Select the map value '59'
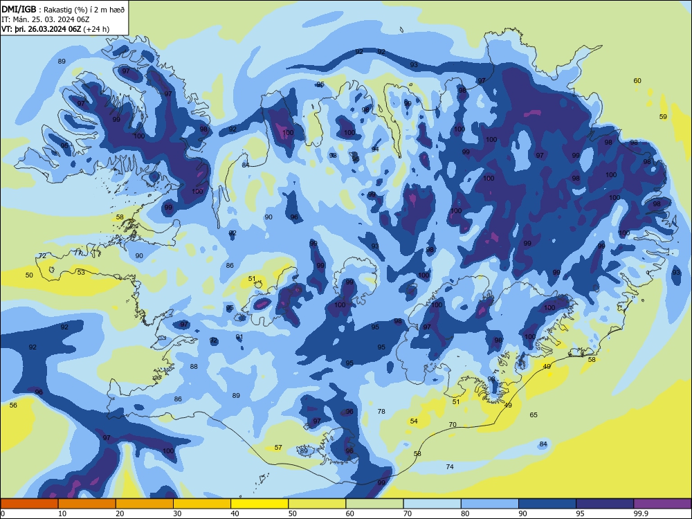Viewport: 692px width, 519px height. [663, 117]
